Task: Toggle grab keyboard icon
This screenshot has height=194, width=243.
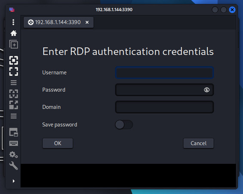Action: tap(13, 143)
